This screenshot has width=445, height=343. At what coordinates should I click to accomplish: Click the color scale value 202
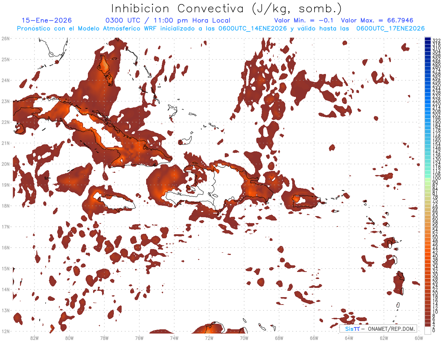pyautogui.click(x=436, y=115)
